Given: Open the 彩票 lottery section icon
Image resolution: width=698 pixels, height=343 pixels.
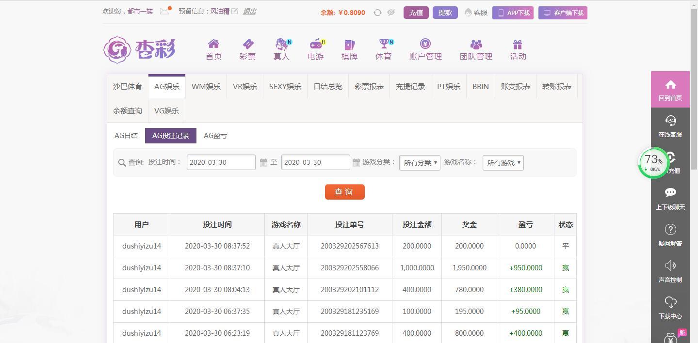Looking at the screenshot, I should tap(247, 45).
